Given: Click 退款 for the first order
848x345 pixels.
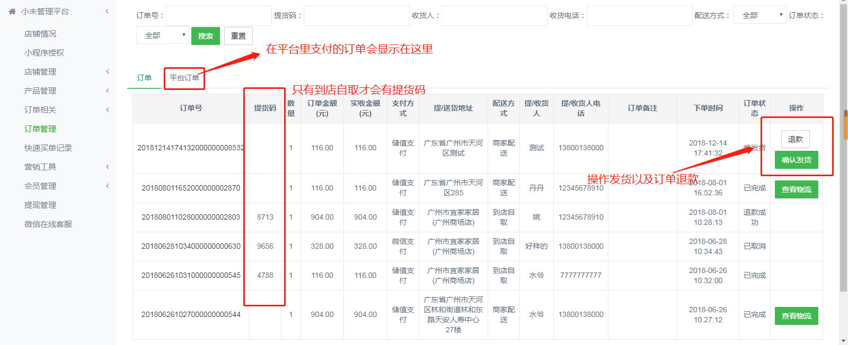Looking at the screenshot, I should 795,139.
